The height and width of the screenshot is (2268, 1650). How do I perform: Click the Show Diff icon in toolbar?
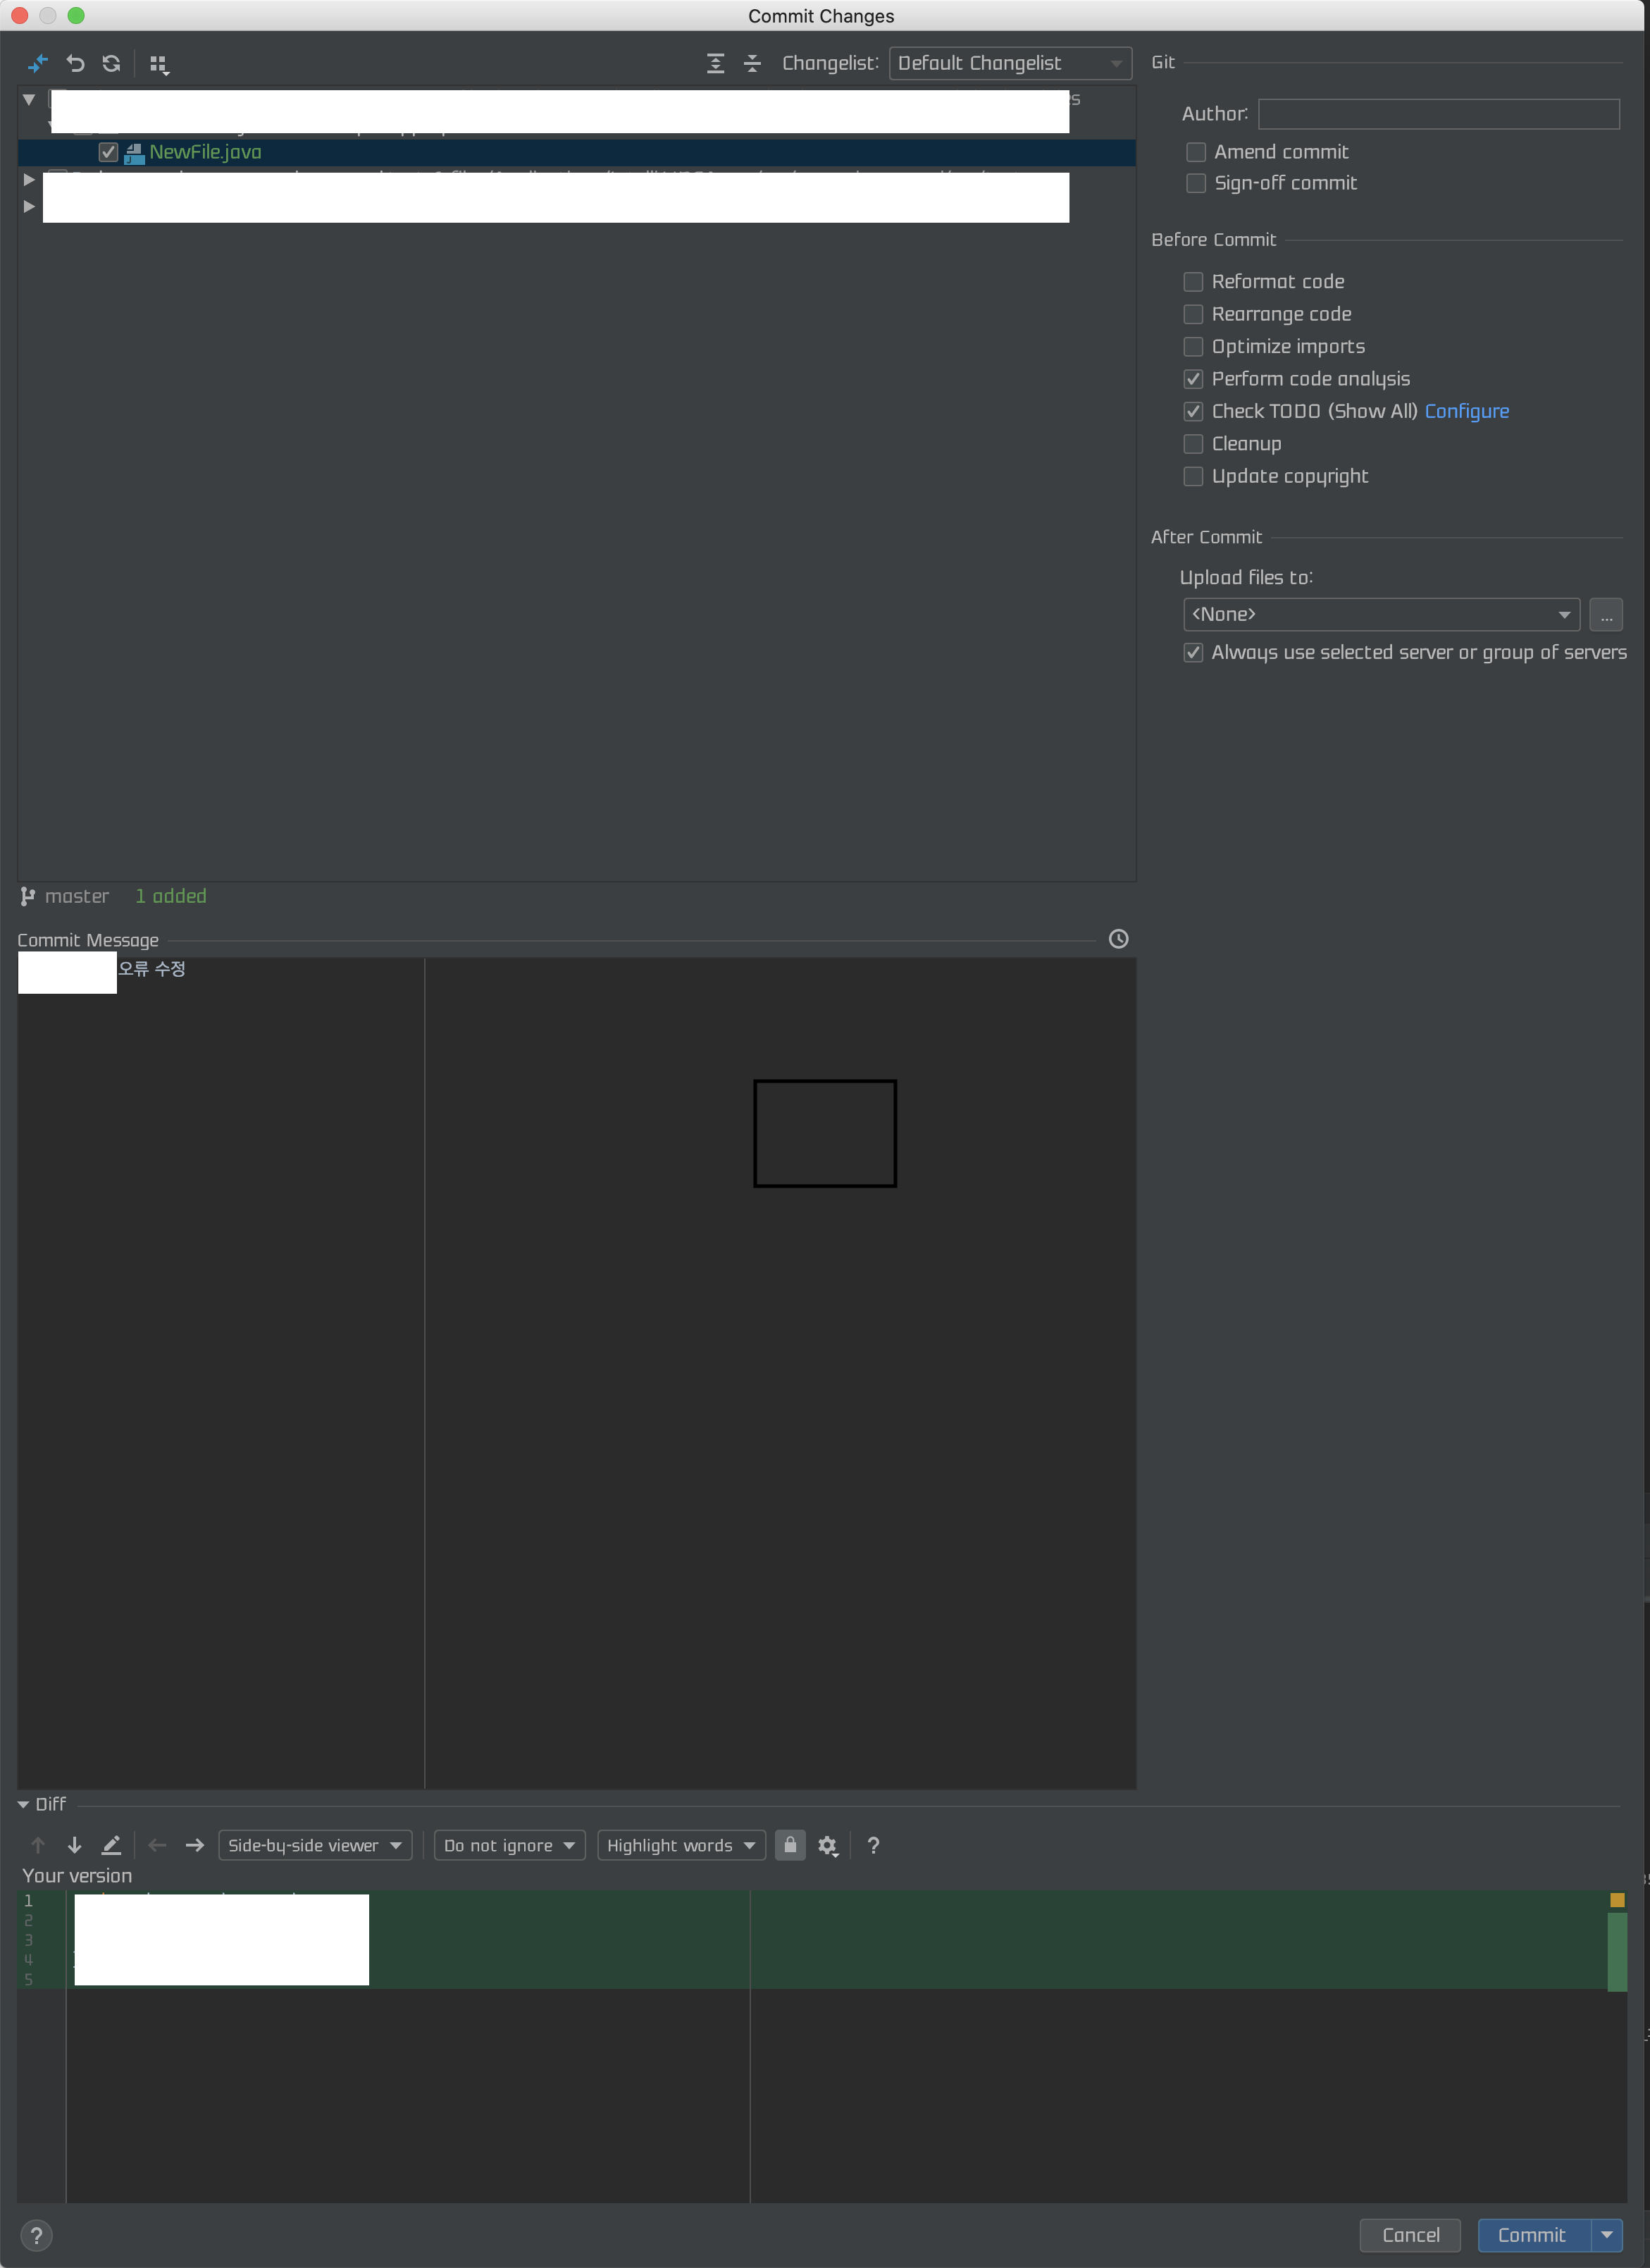(38, 63)
